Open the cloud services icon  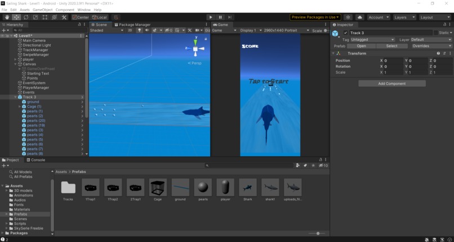pyautogui.click(x=359, y=17)
